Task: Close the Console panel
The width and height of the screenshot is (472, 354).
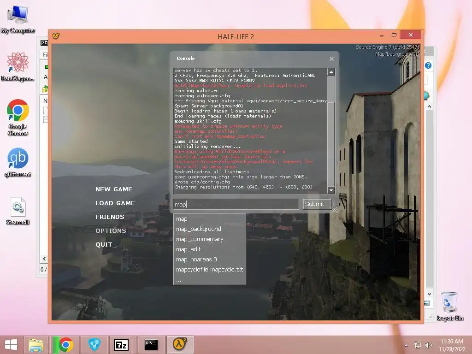Action: (331, 59)
